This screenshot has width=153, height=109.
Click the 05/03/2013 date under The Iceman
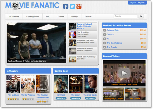point(76,98)
